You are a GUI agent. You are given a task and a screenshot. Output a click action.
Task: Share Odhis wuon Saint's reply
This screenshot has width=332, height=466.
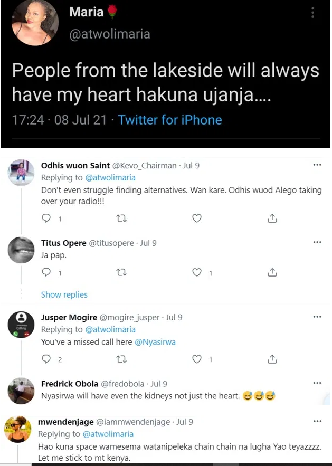coord(272,218)
